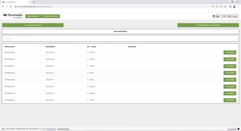Show details for order MYFM002489
The width and height of the screenshot is (241, 131).
coord(230,52)
